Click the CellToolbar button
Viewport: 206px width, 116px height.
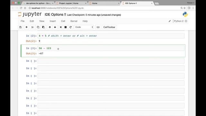[x=109, y=27]
